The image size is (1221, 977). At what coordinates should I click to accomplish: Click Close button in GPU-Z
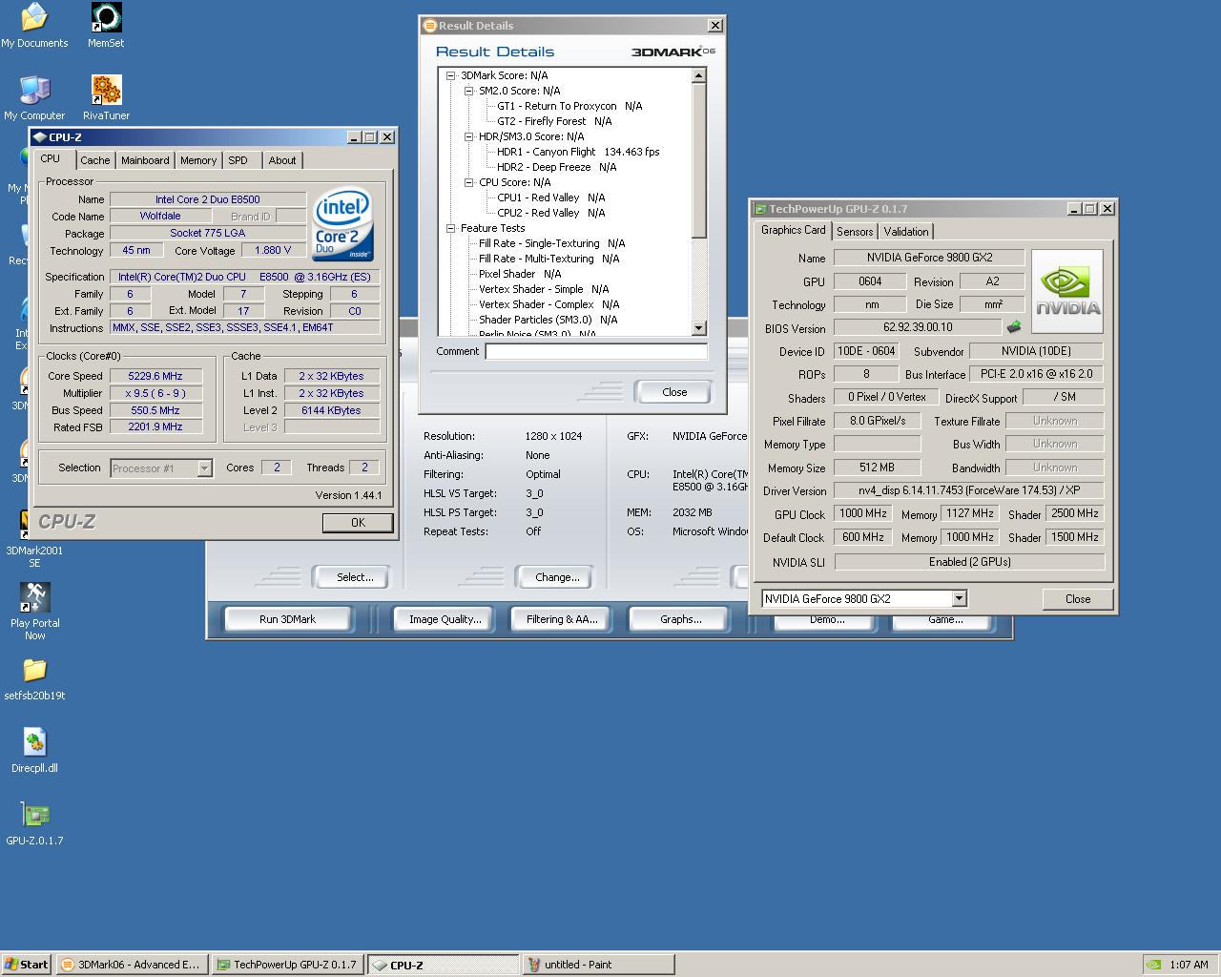1078,598
